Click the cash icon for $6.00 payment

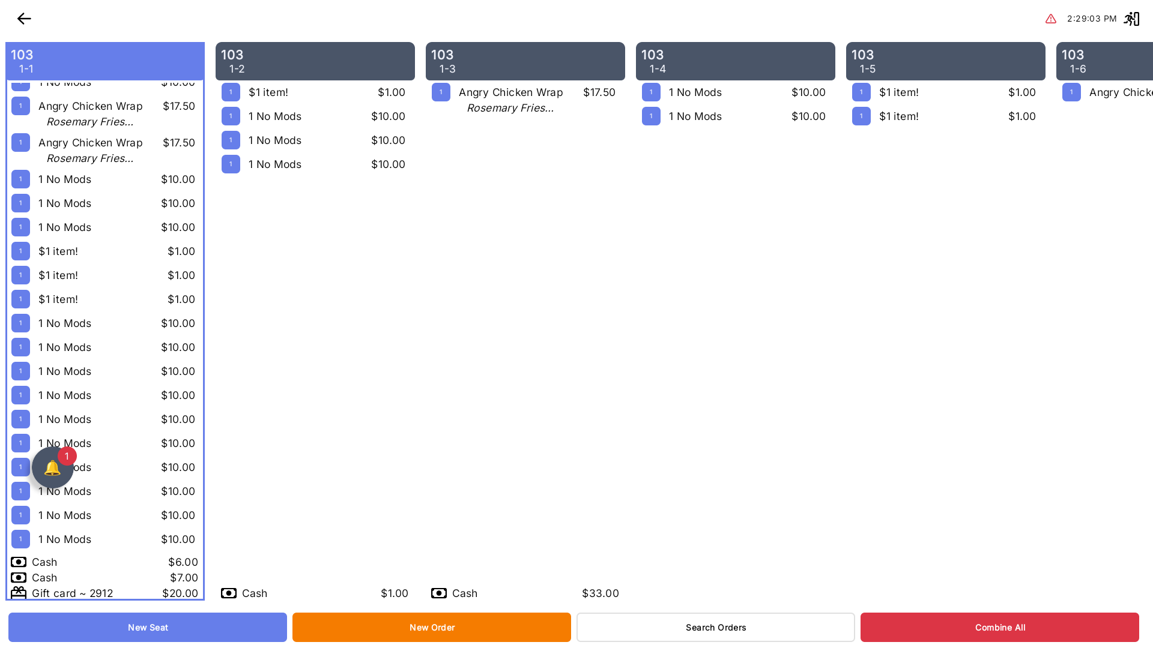(19, 562)
